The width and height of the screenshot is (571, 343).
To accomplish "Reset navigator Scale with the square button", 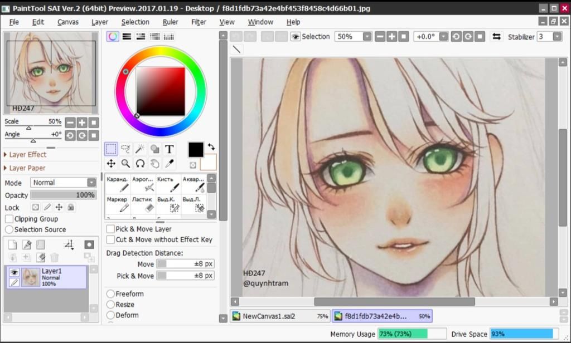I will 94,122.
